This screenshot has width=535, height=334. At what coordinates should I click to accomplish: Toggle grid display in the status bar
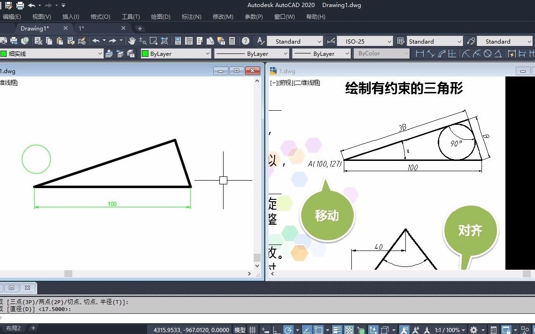coord(252,329)
